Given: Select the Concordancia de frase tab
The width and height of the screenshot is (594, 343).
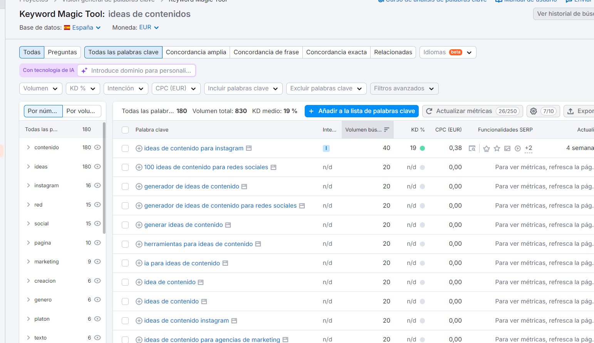Looking at the screenshot, I should [x=266, y=52].
